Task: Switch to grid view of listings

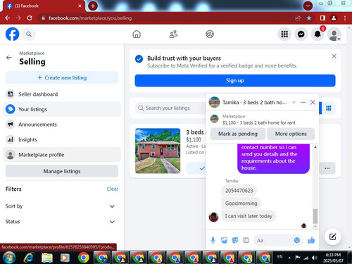Action: pos(329,108)
